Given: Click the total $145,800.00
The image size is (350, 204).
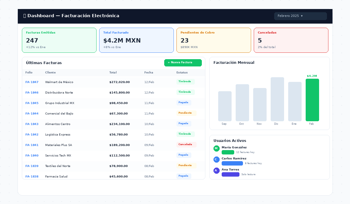Looking at the screenshot, I should pyautogui.click(x=120, y=93).
